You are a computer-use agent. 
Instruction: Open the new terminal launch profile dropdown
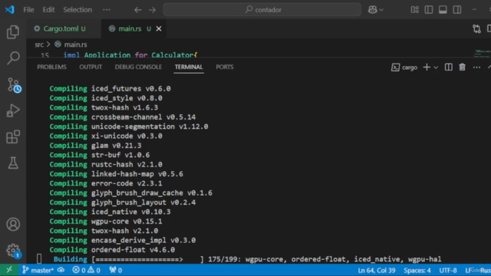coord(436,67)
